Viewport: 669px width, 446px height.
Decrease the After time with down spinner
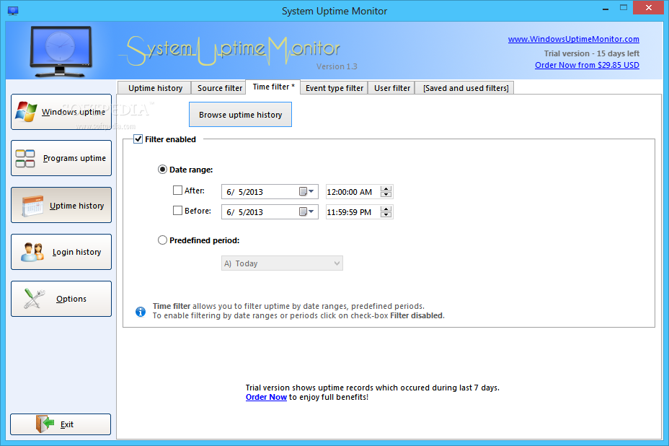coord(386,195)
